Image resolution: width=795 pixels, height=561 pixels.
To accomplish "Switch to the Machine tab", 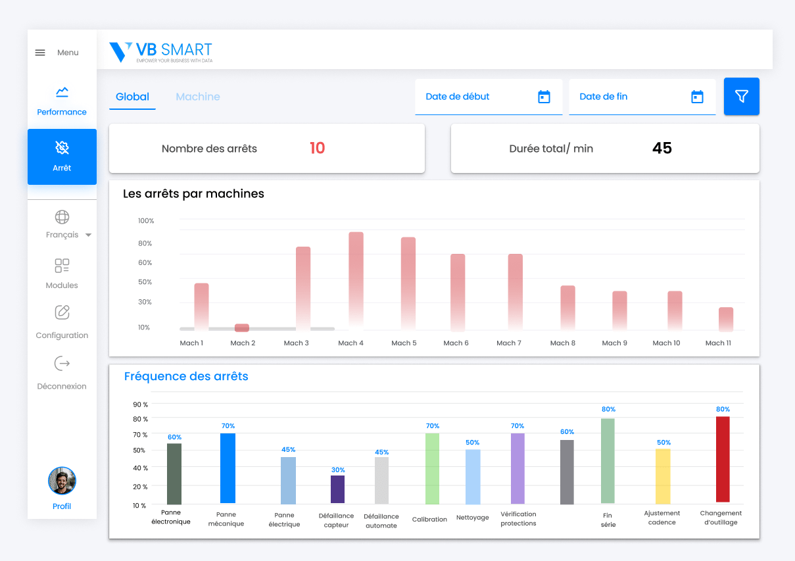I will pos(197,96).
